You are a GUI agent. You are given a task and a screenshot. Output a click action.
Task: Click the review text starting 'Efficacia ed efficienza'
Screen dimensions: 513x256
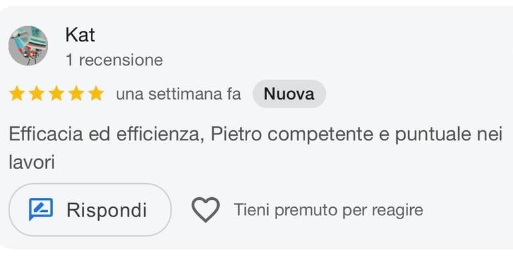(256, 148)
